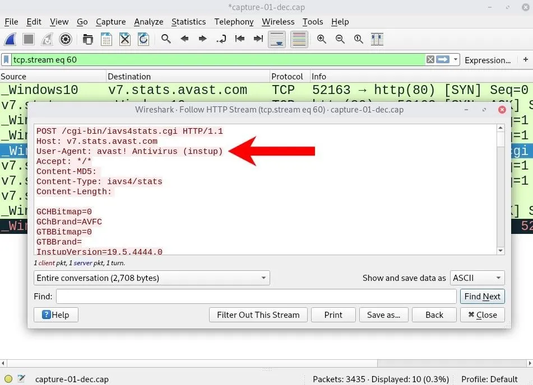Open the Capture menu
This screenshot has height=385, width=533.
pyautogui.click(x=111, y=22)
